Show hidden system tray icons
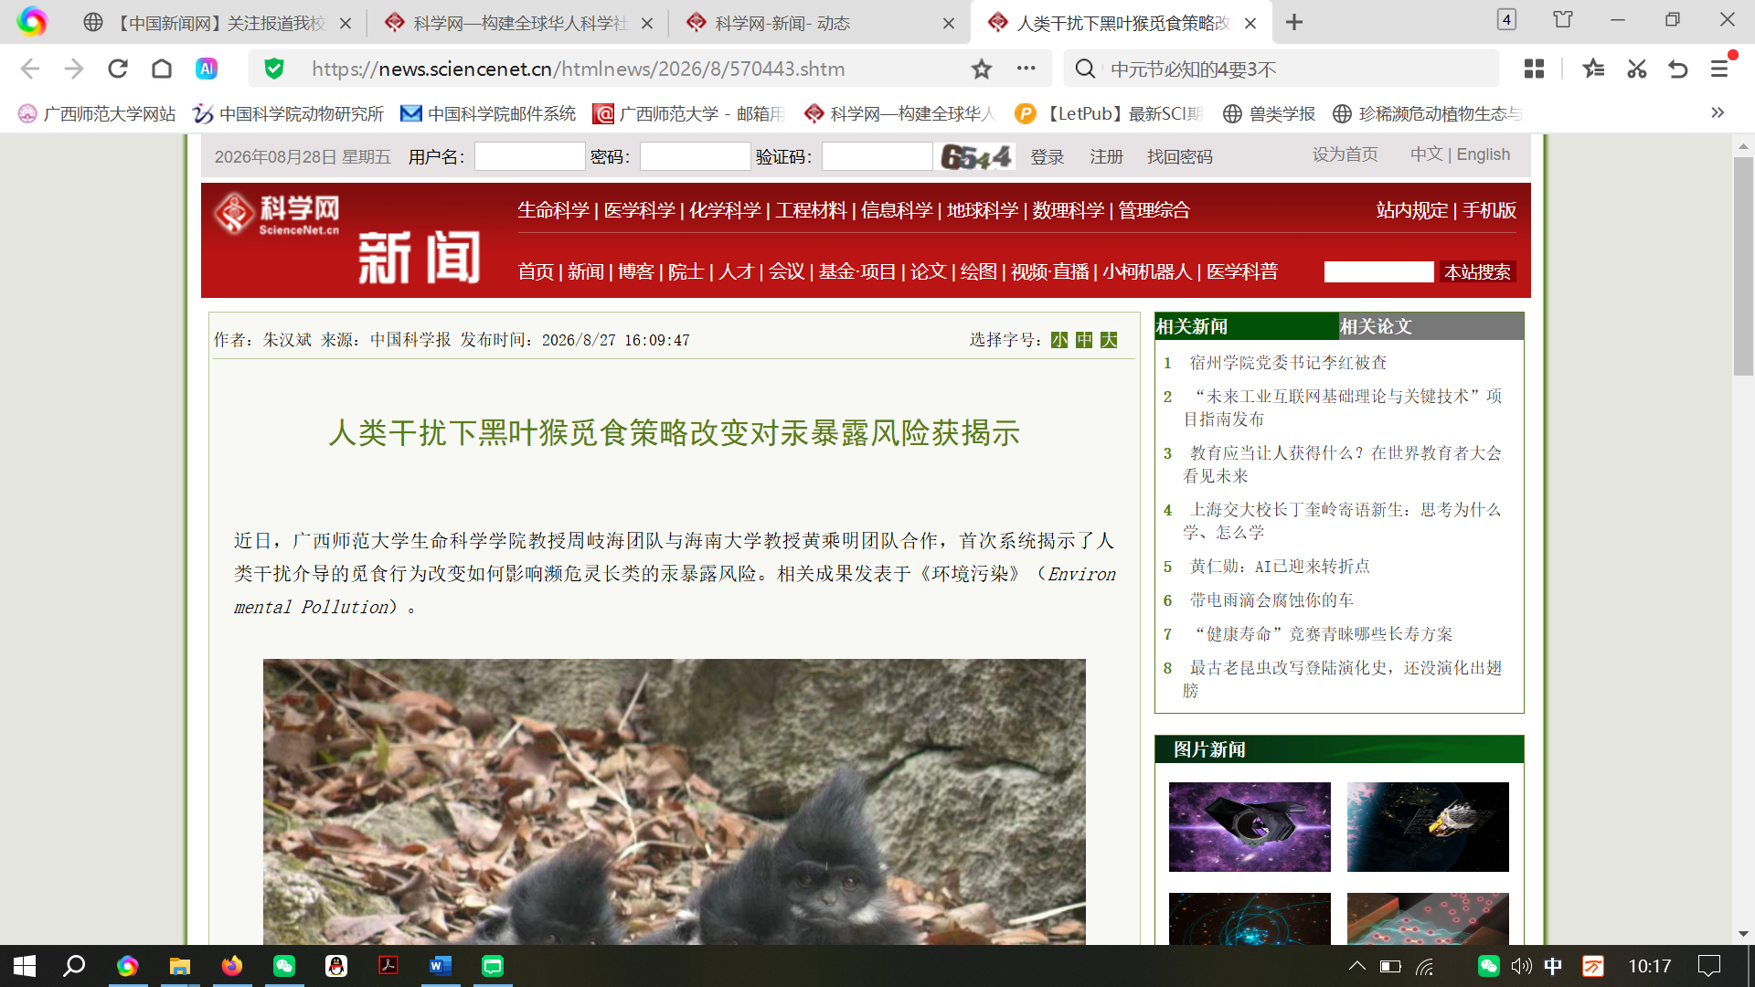The height and width of the screenshot is (987, 1755). click(x=1357, y=966)
